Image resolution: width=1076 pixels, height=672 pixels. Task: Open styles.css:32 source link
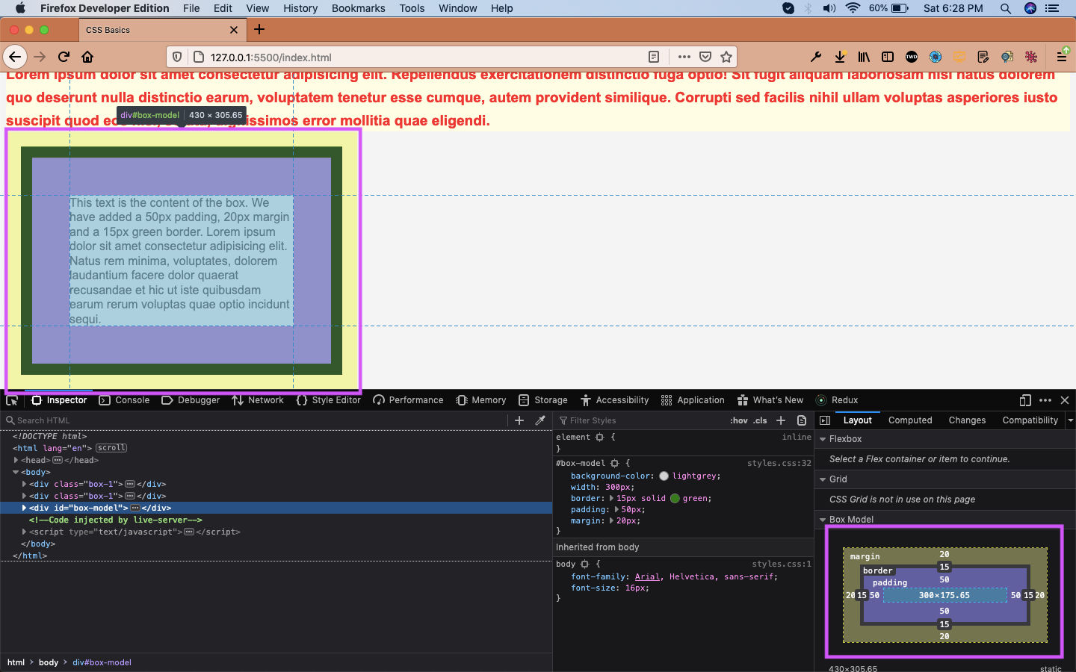[x=779, y=463]
